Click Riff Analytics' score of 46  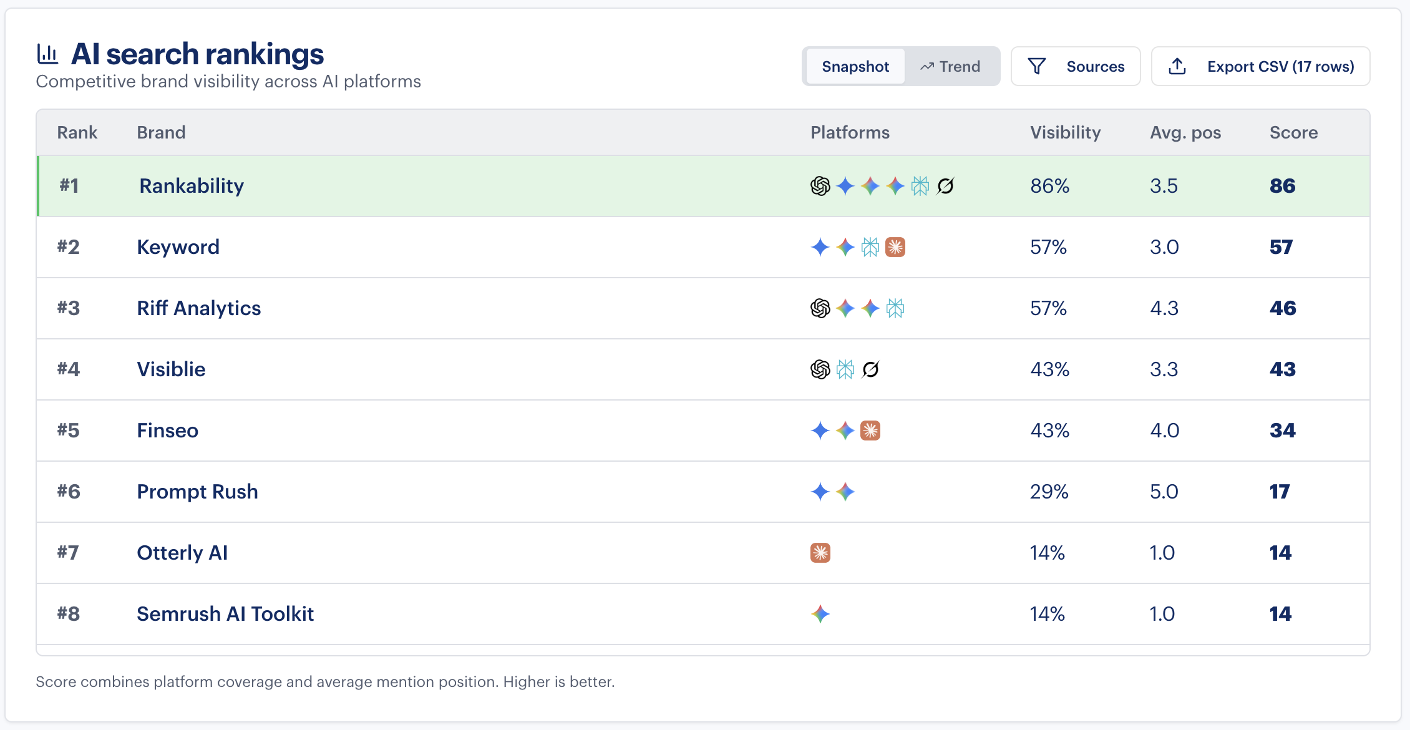[1283, 308]
